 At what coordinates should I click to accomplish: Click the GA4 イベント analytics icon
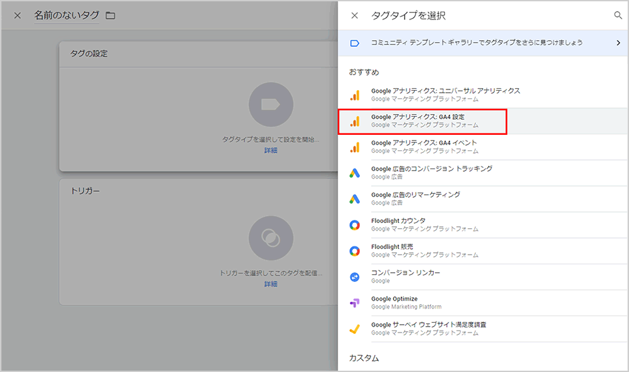click(x=355, y=147)
